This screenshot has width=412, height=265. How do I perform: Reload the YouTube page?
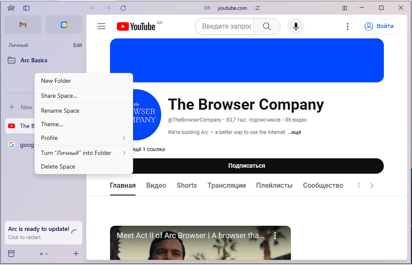[123, 8]
